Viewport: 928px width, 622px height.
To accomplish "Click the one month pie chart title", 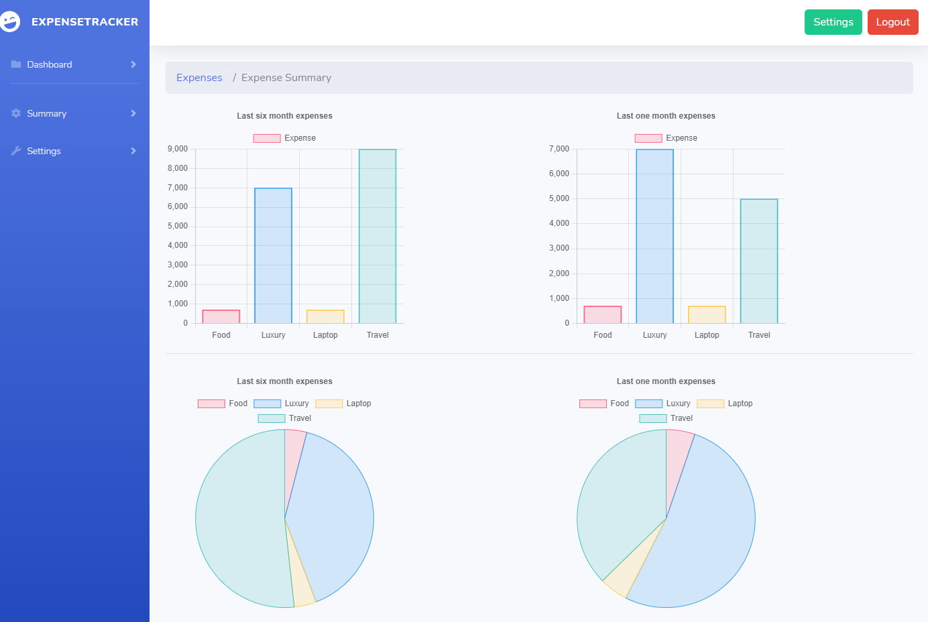I will (x=666, y=381).
